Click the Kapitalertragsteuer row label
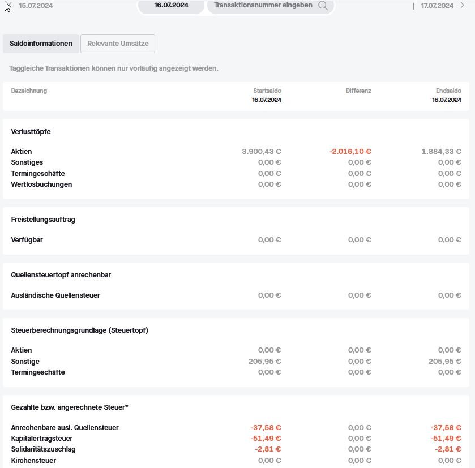 point(42,439)
